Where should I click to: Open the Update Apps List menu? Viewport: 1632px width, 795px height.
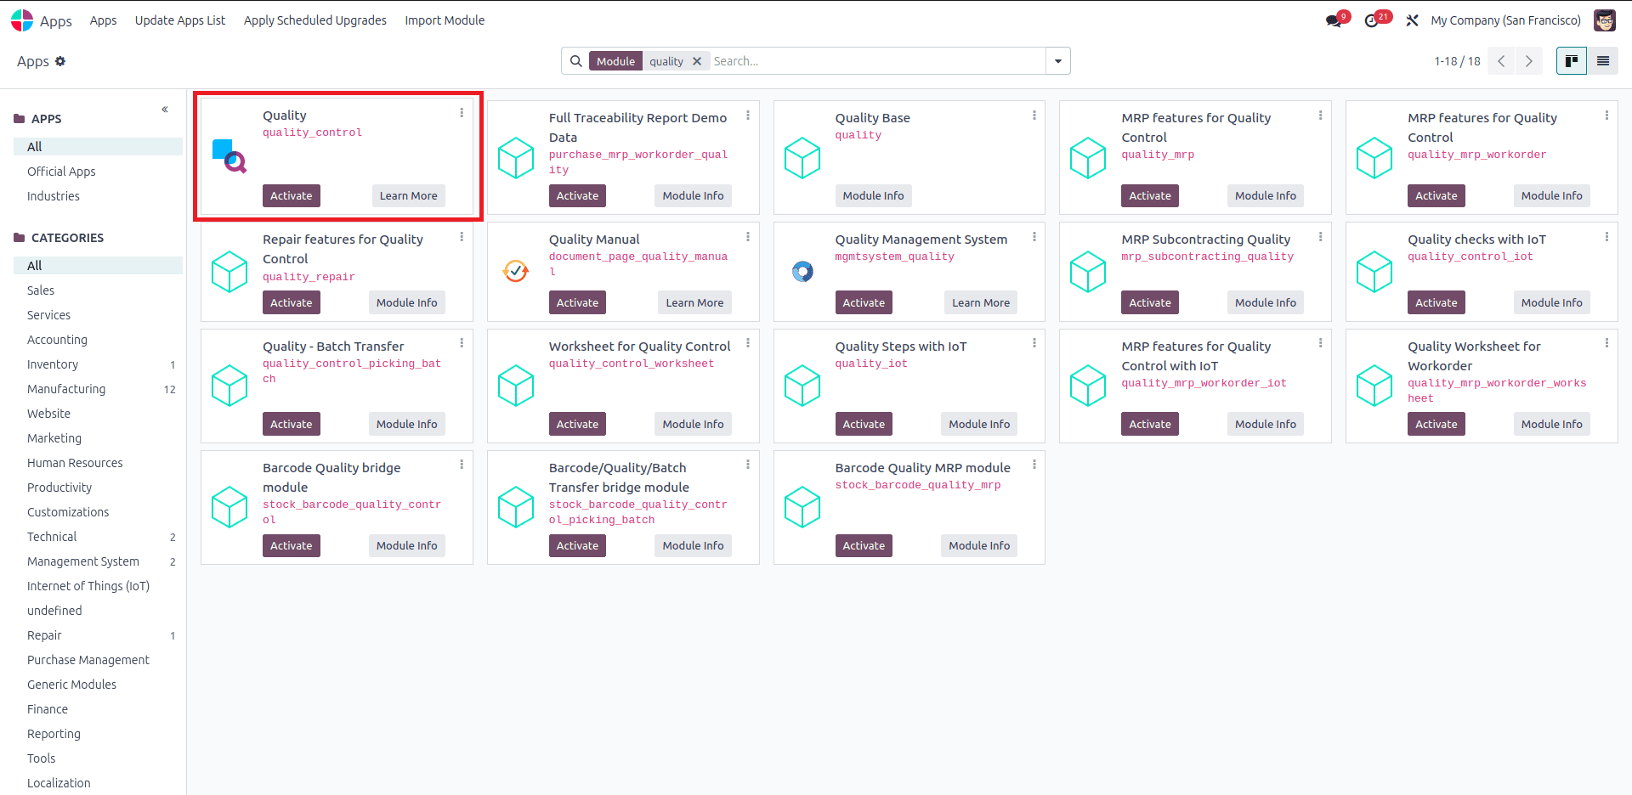[179, 20]
